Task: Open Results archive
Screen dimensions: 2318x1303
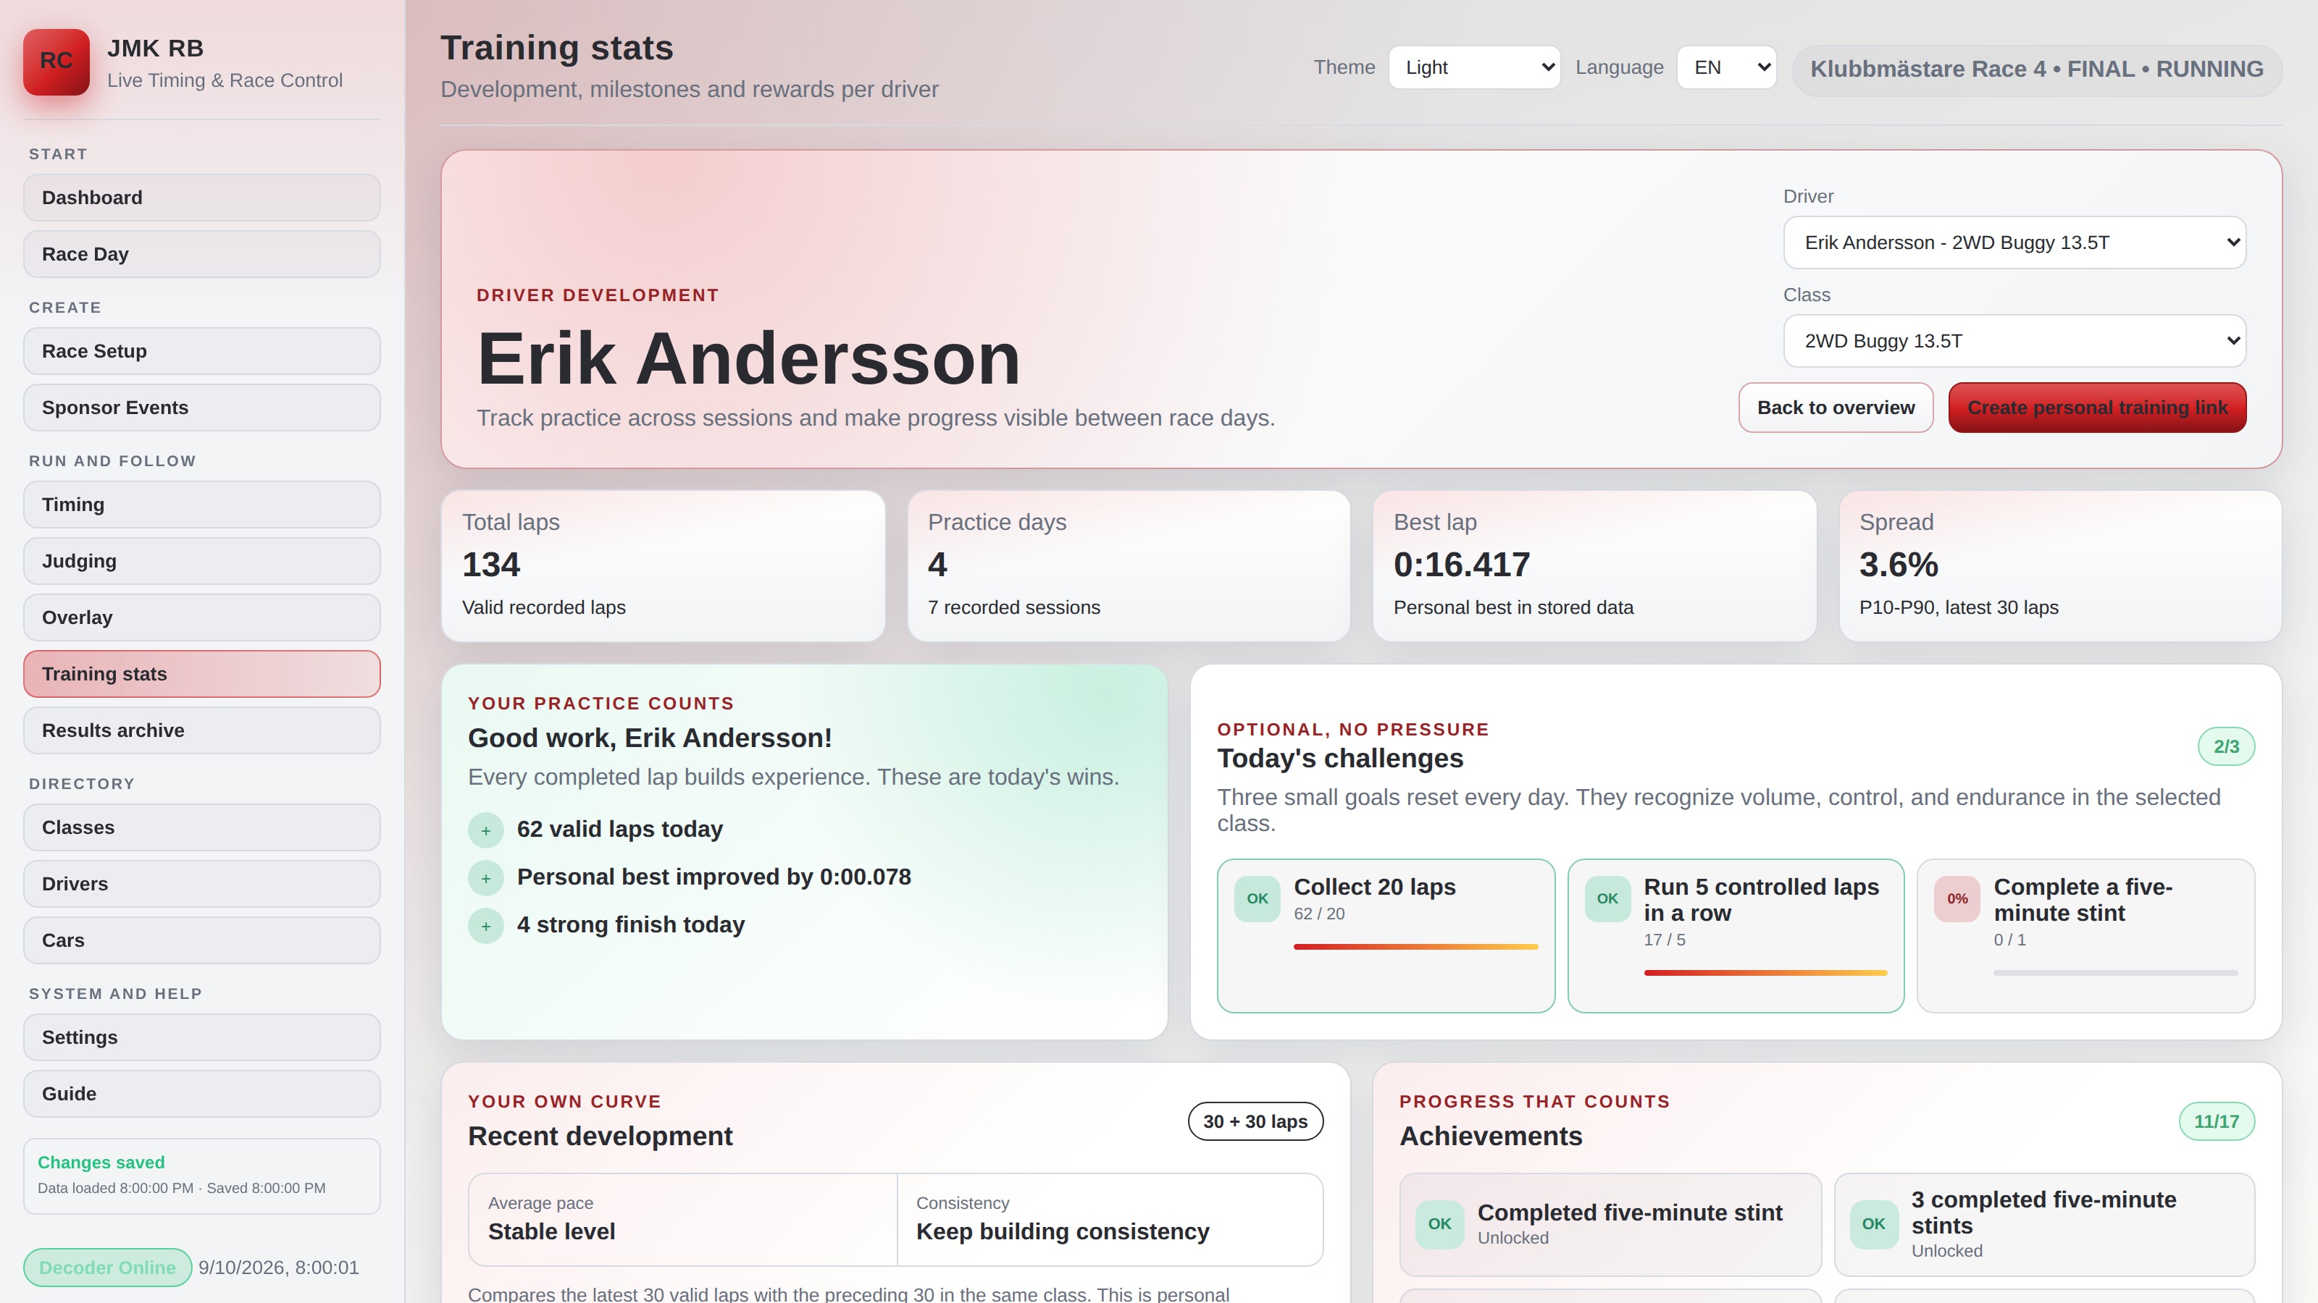Action: tap(201, 731)
